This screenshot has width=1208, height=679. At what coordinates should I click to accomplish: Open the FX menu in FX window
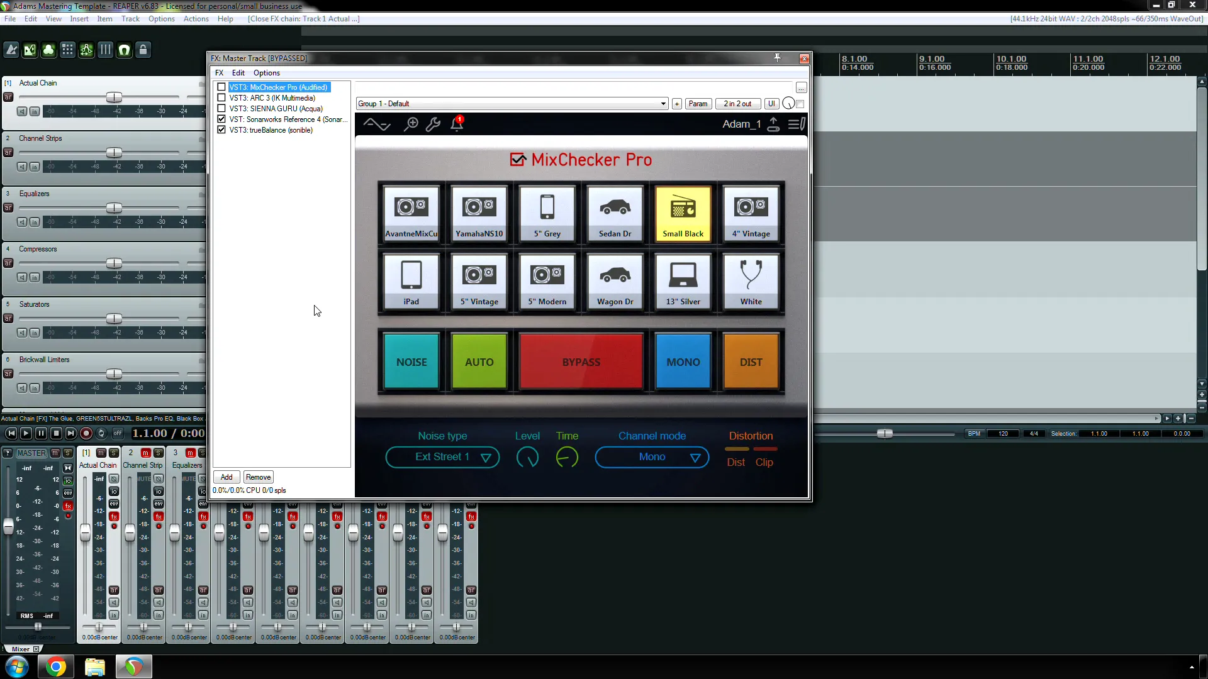219,73
